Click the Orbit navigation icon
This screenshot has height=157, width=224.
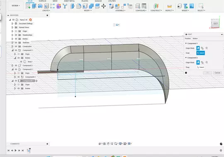pos(100,144)
